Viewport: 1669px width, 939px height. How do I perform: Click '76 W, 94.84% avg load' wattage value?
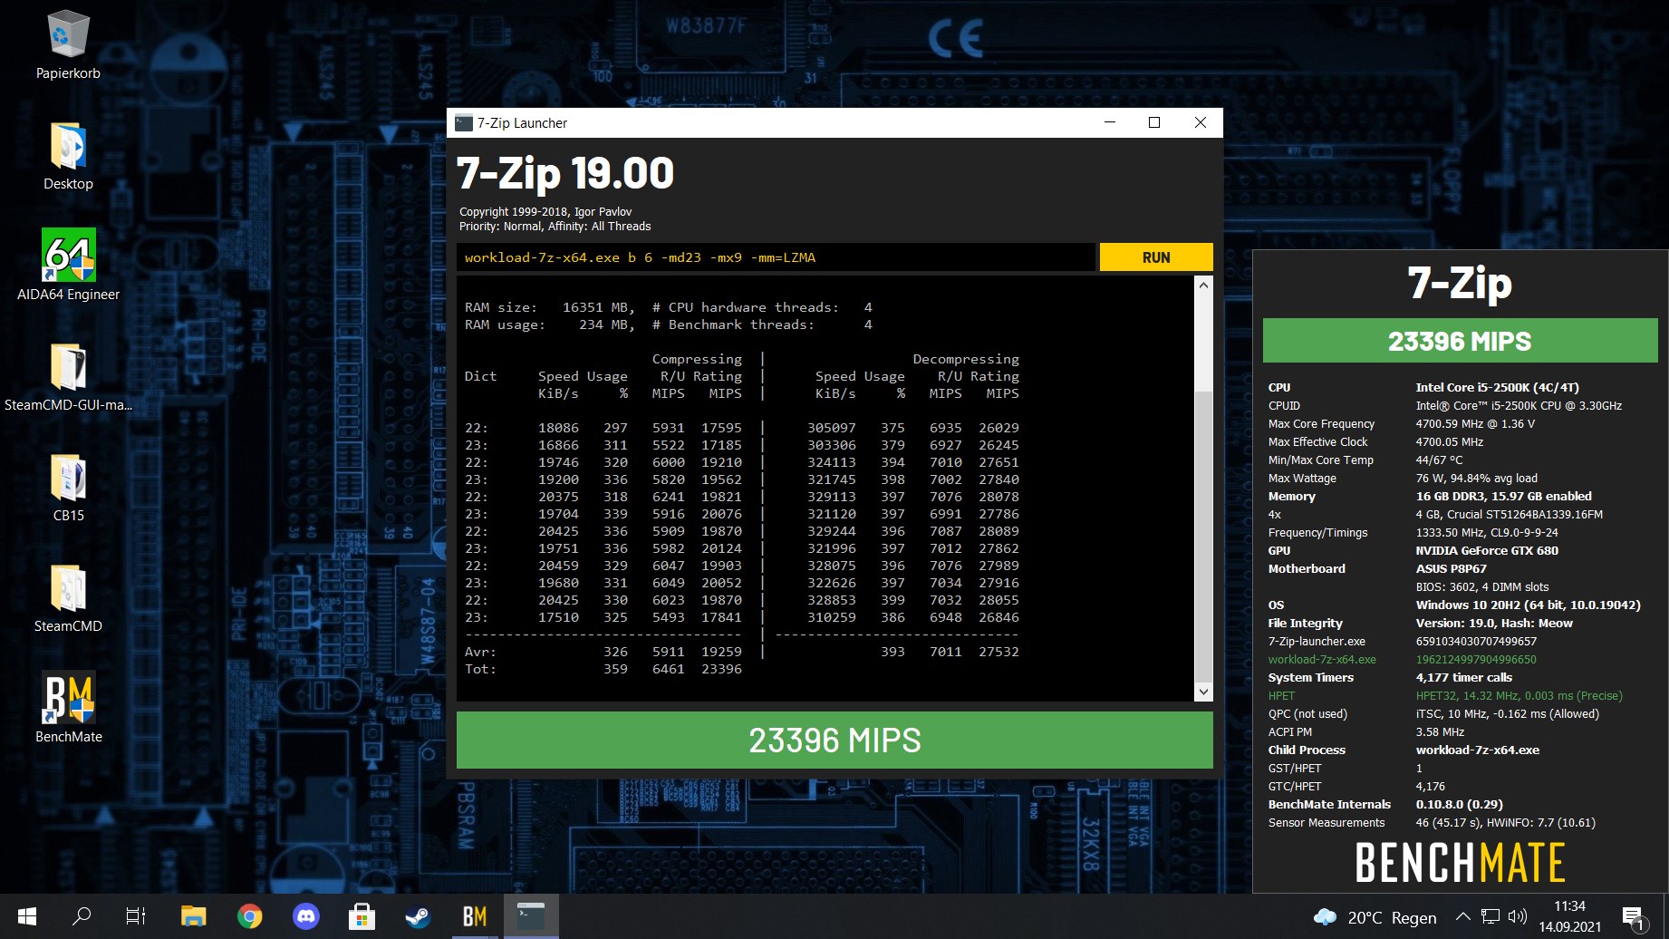point(1476,478)
